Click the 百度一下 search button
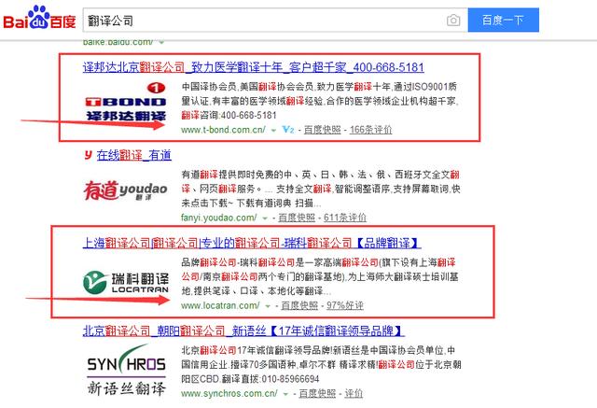 [504, 20]
